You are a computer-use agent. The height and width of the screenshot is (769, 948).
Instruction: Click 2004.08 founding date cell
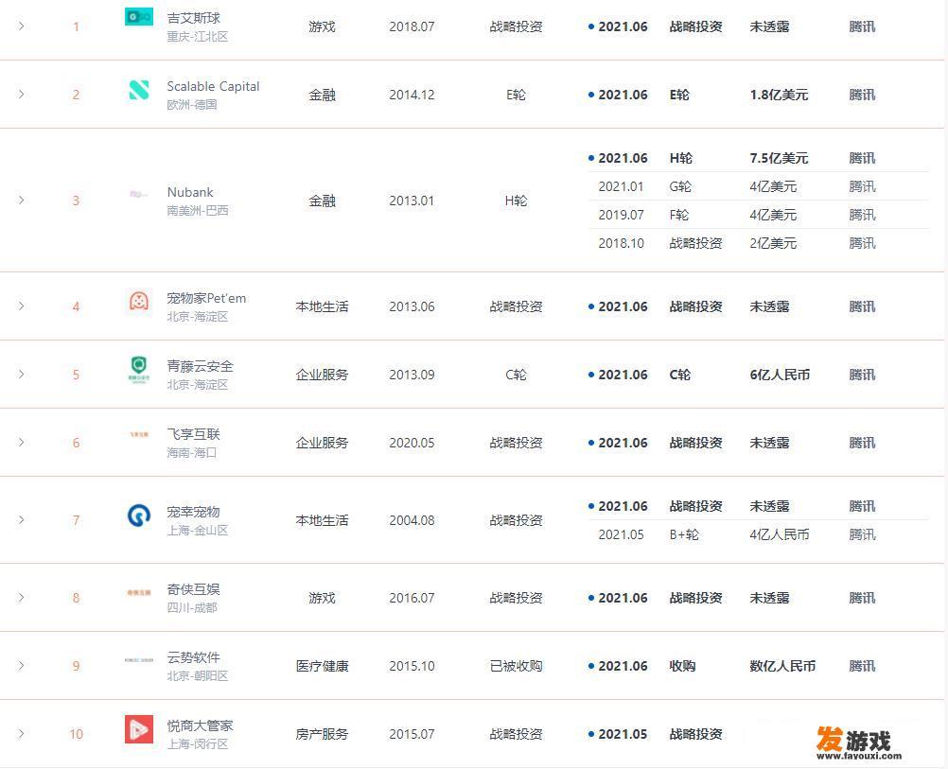[x=412, y=520]
